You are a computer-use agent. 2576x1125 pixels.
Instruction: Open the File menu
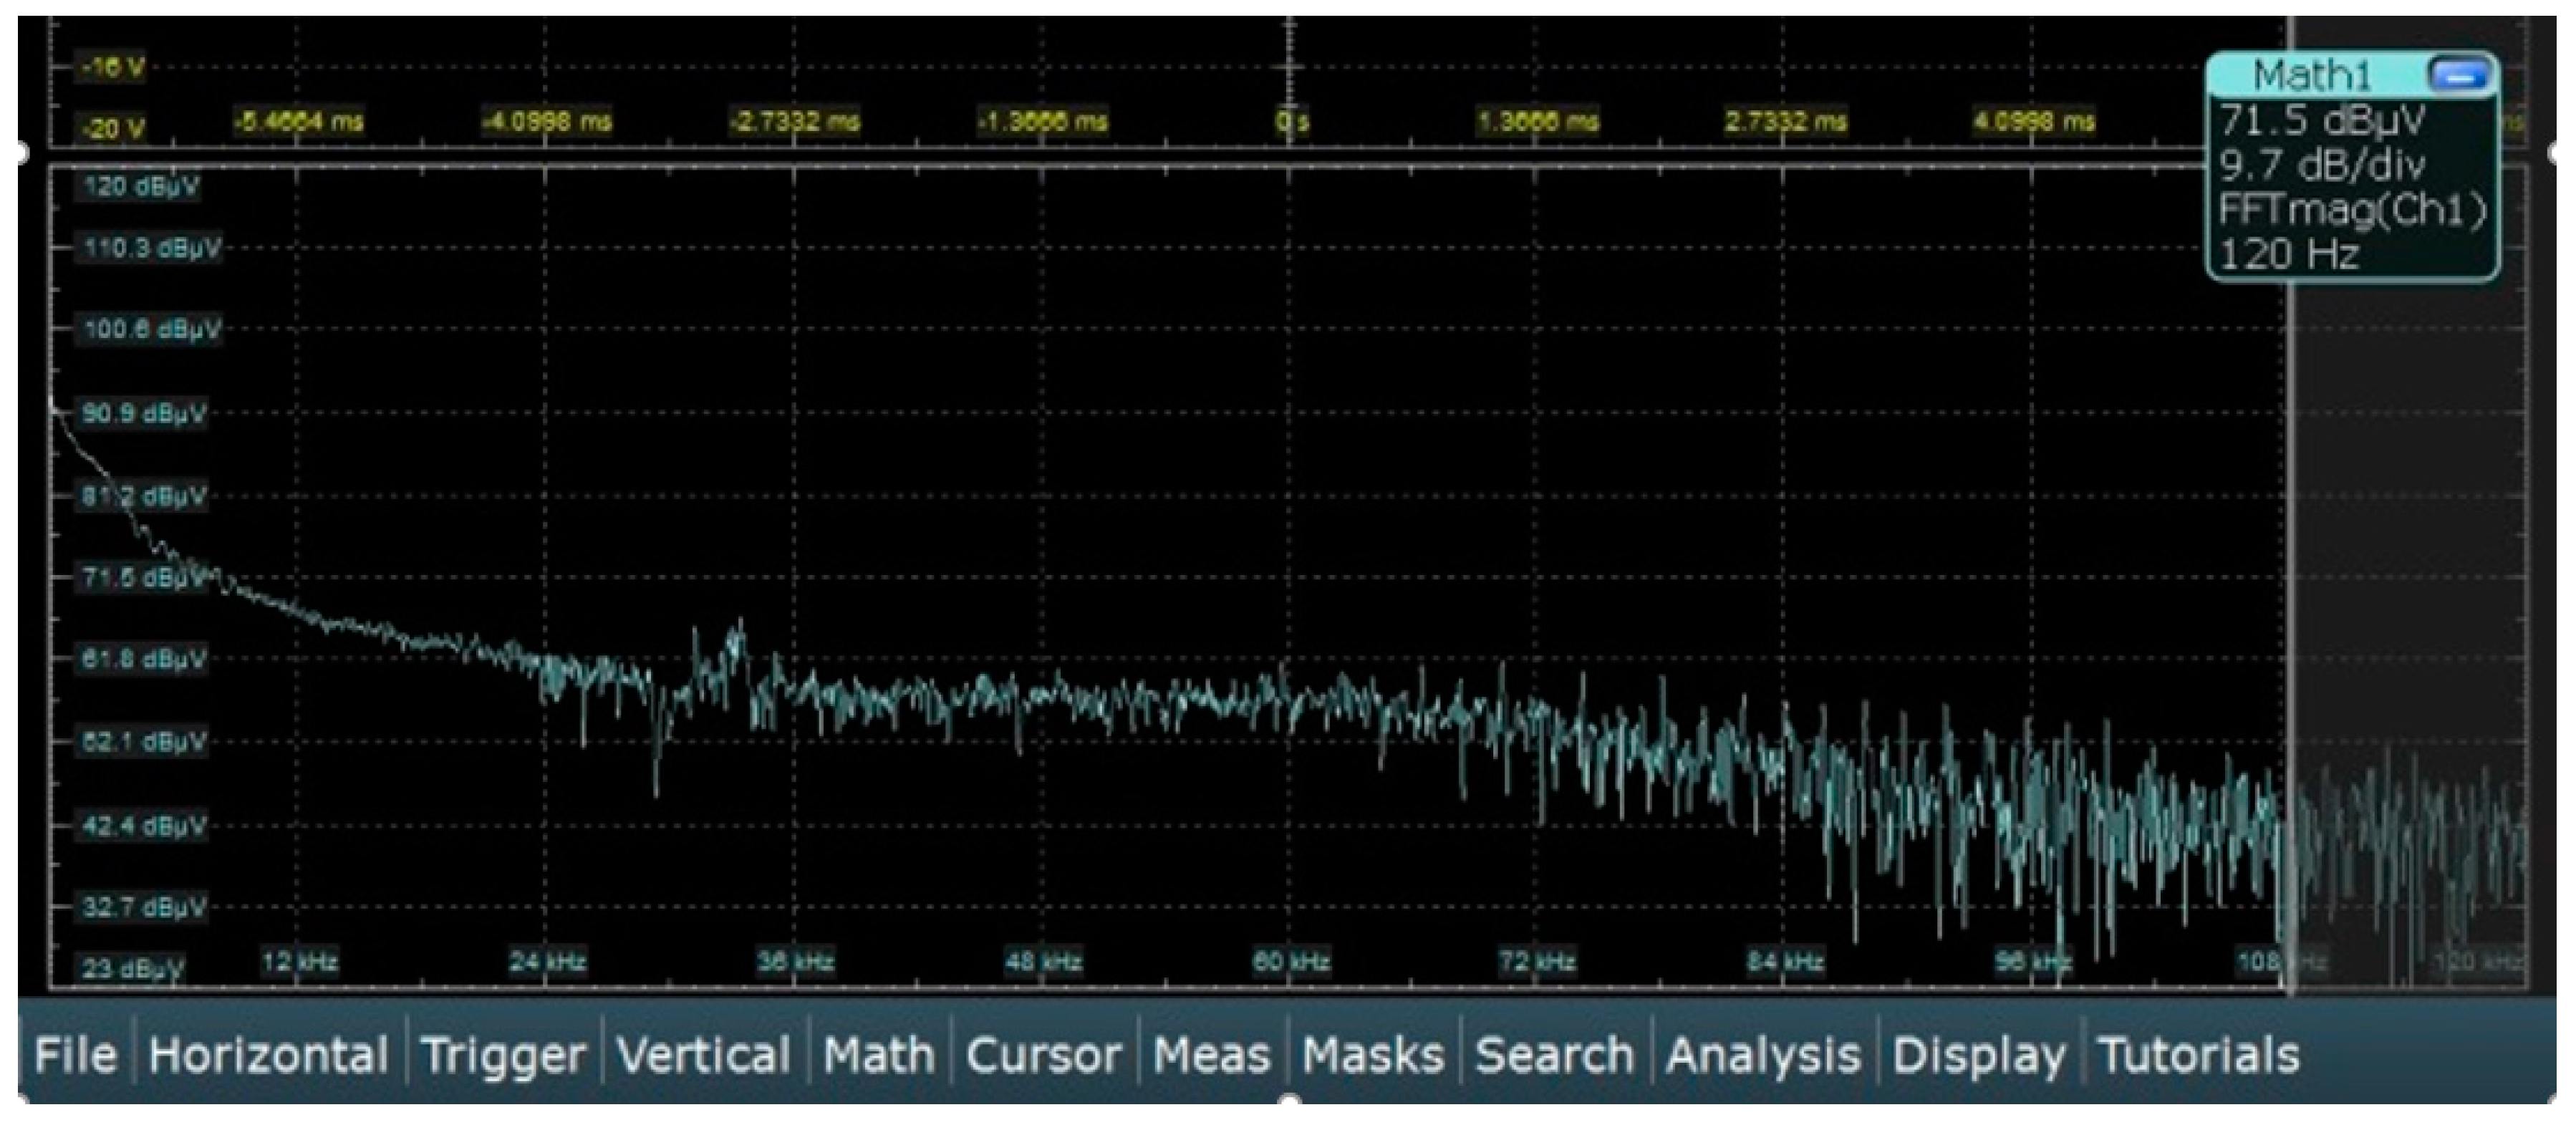[75, 1055]
